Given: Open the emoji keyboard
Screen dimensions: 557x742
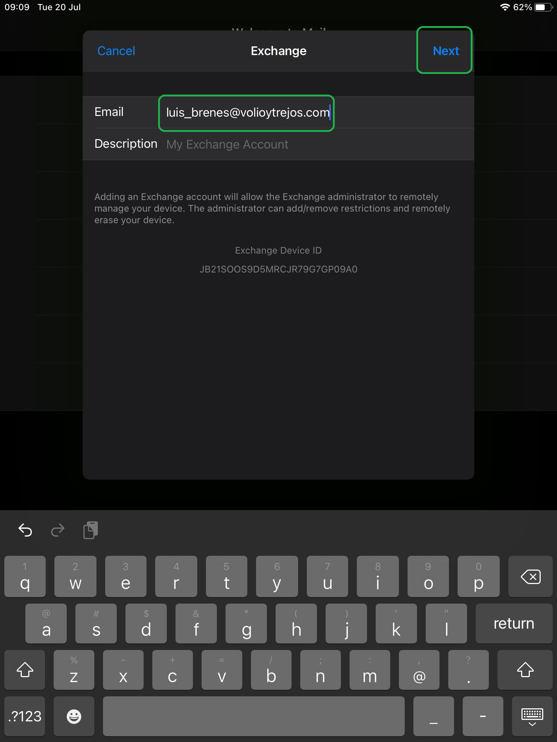Looking at the screenshot, I should (74, 716).
